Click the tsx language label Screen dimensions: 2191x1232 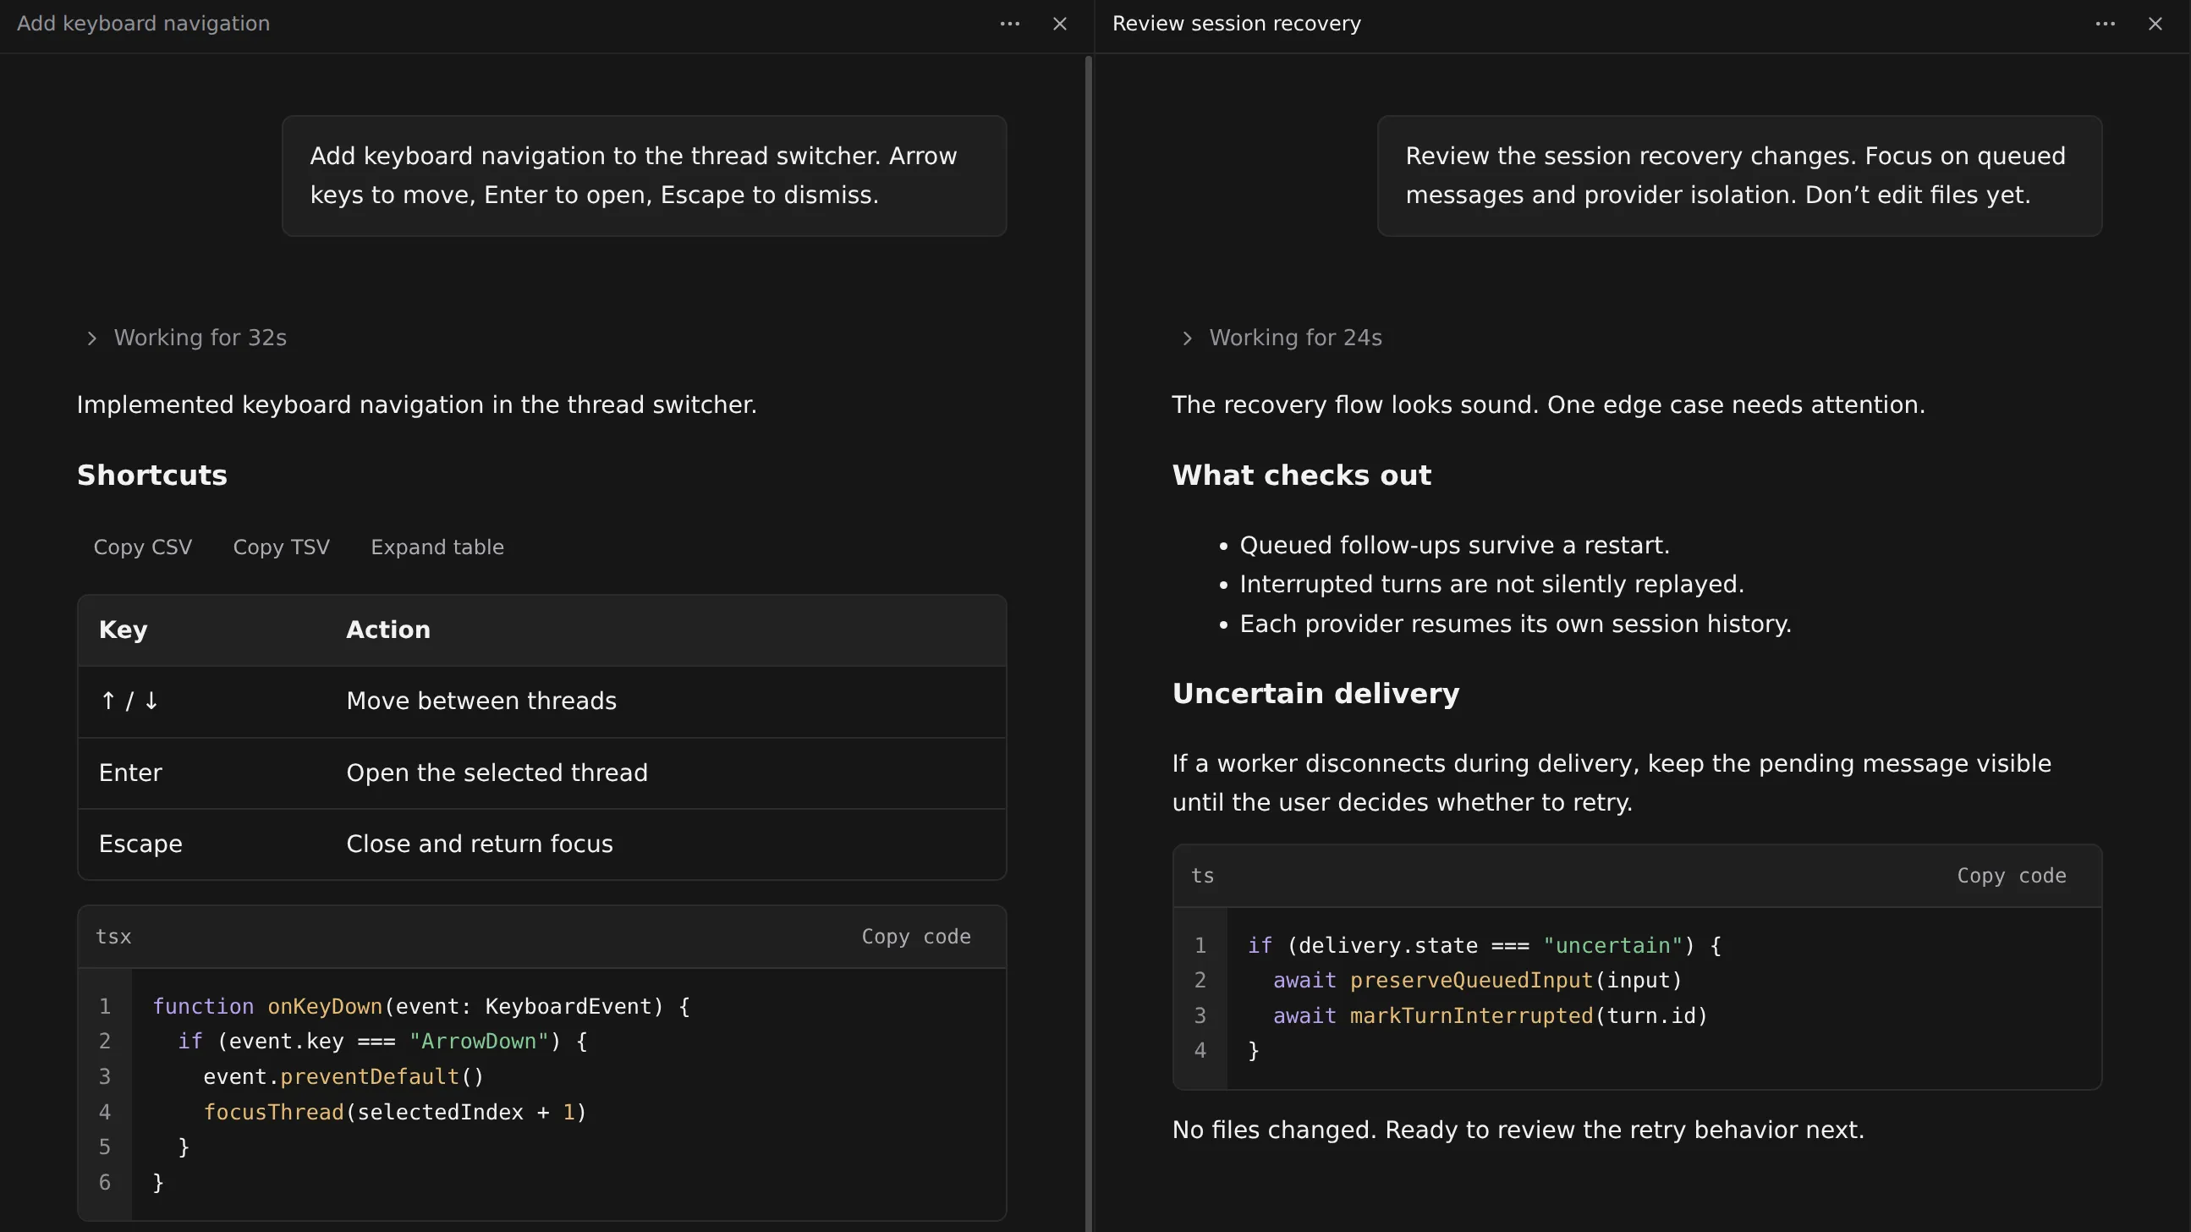(113, 937)
